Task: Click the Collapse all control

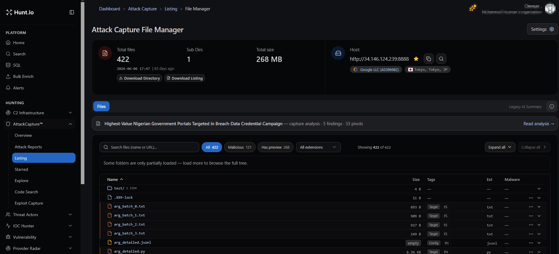Action: pyautogui.click(x=534, y=147)
